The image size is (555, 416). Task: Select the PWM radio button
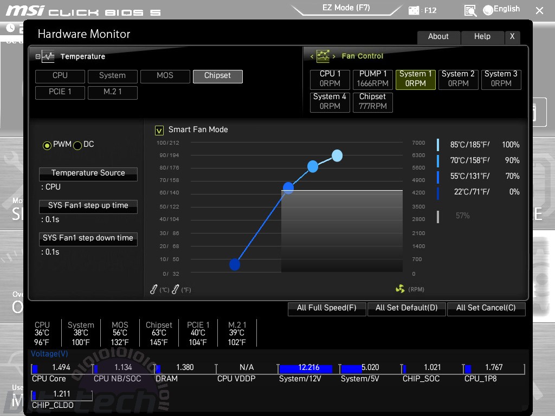coord(47,145)
